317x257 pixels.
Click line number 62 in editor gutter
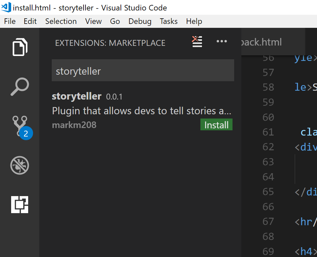(268, 147)
